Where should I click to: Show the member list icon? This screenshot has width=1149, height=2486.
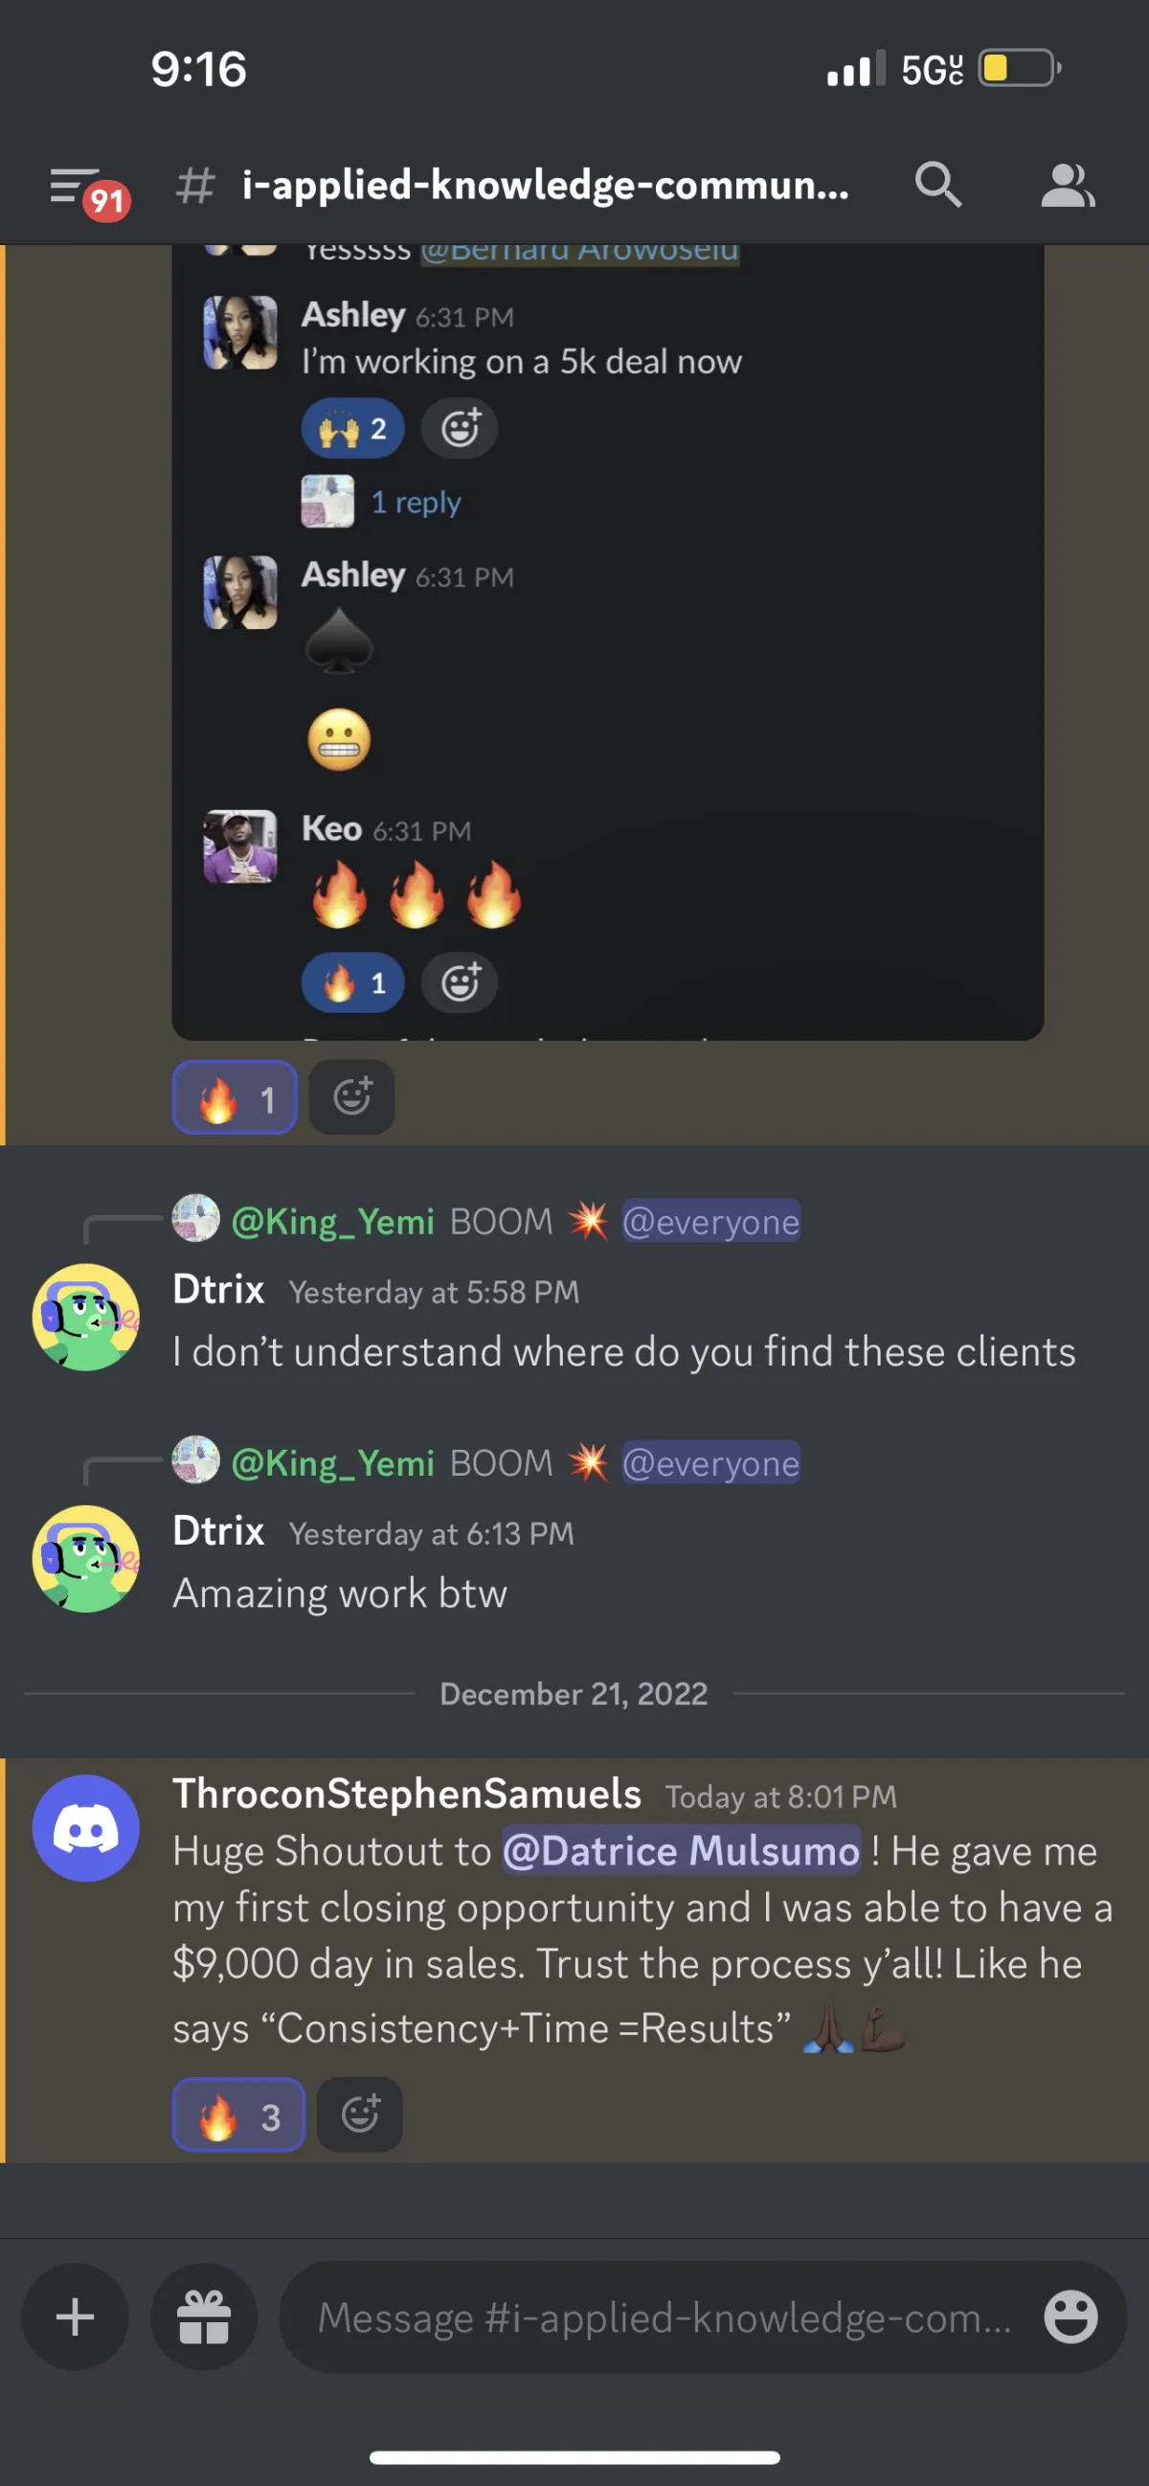pyautogui.click(x=1067, y=185)
